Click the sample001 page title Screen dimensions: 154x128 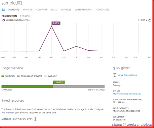coord(12,3)
